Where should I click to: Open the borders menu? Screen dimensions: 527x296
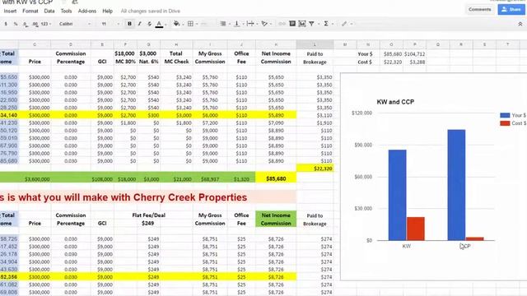click(190, 24)
